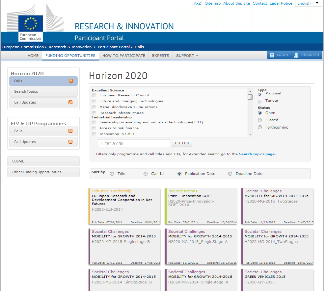Check Access to risk finance
Viewport: 325px width, 291px height.
point(94,128)
